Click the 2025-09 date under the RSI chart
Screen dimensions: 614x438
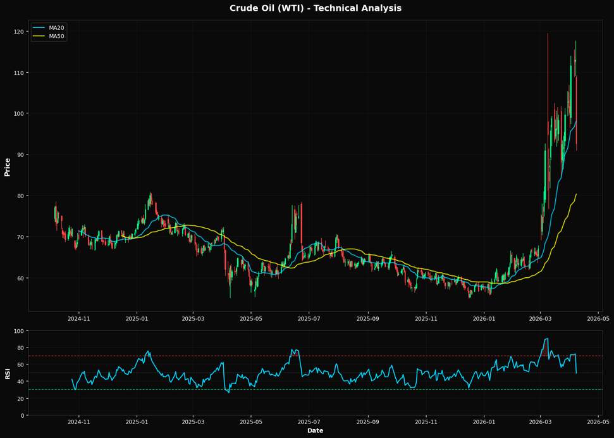click(368, 422)
